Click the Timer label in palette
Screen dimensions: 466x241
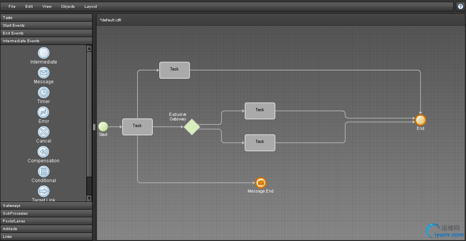coord(44,102)
